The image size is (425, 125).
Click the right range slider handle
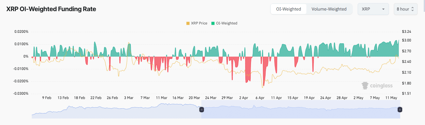(x=400, y=109)
